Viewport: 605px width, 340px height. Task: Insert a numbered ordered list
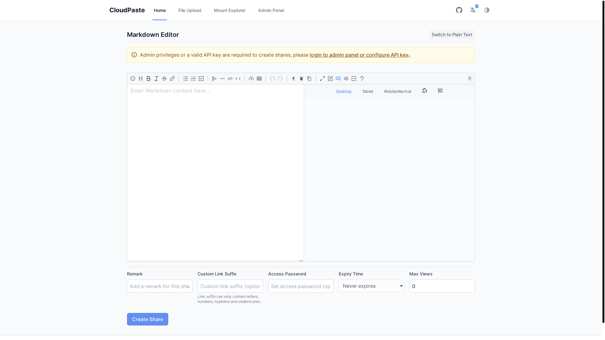193,79
